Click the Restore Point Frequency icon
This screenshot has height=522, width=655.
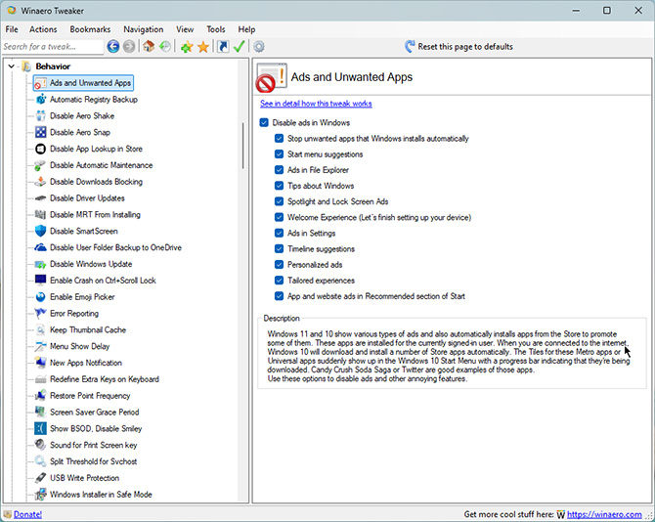[x=40, y=396]
